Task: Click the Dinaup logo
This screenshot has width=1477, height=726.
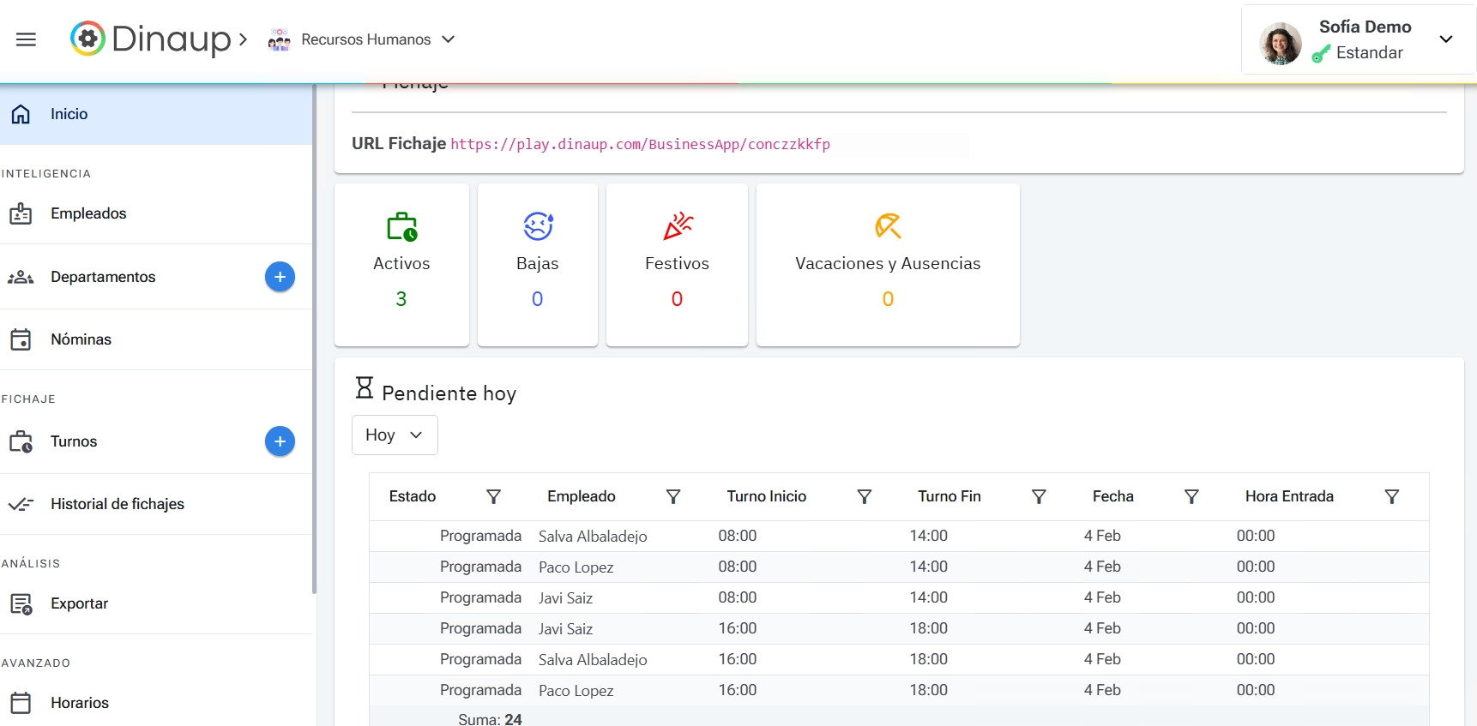Action: tap(150, 39)
